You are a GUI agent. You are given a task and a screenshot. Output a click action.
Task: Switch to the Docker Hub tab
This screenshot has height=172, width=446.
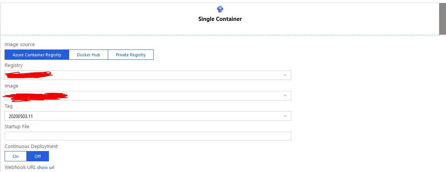[x=88, y=55]
